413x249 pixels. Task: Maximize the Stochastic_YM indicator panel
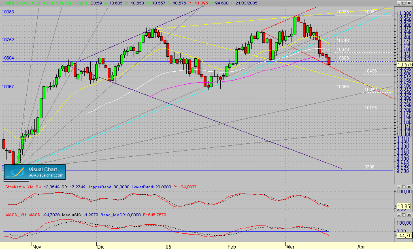click(404, 187)
